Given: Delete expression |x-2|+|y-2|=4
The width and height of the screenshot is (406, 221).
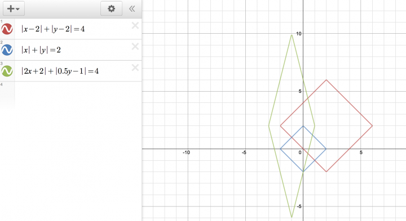Looking at the screenshot, I should pyautogui.click(x=135, y=25).
